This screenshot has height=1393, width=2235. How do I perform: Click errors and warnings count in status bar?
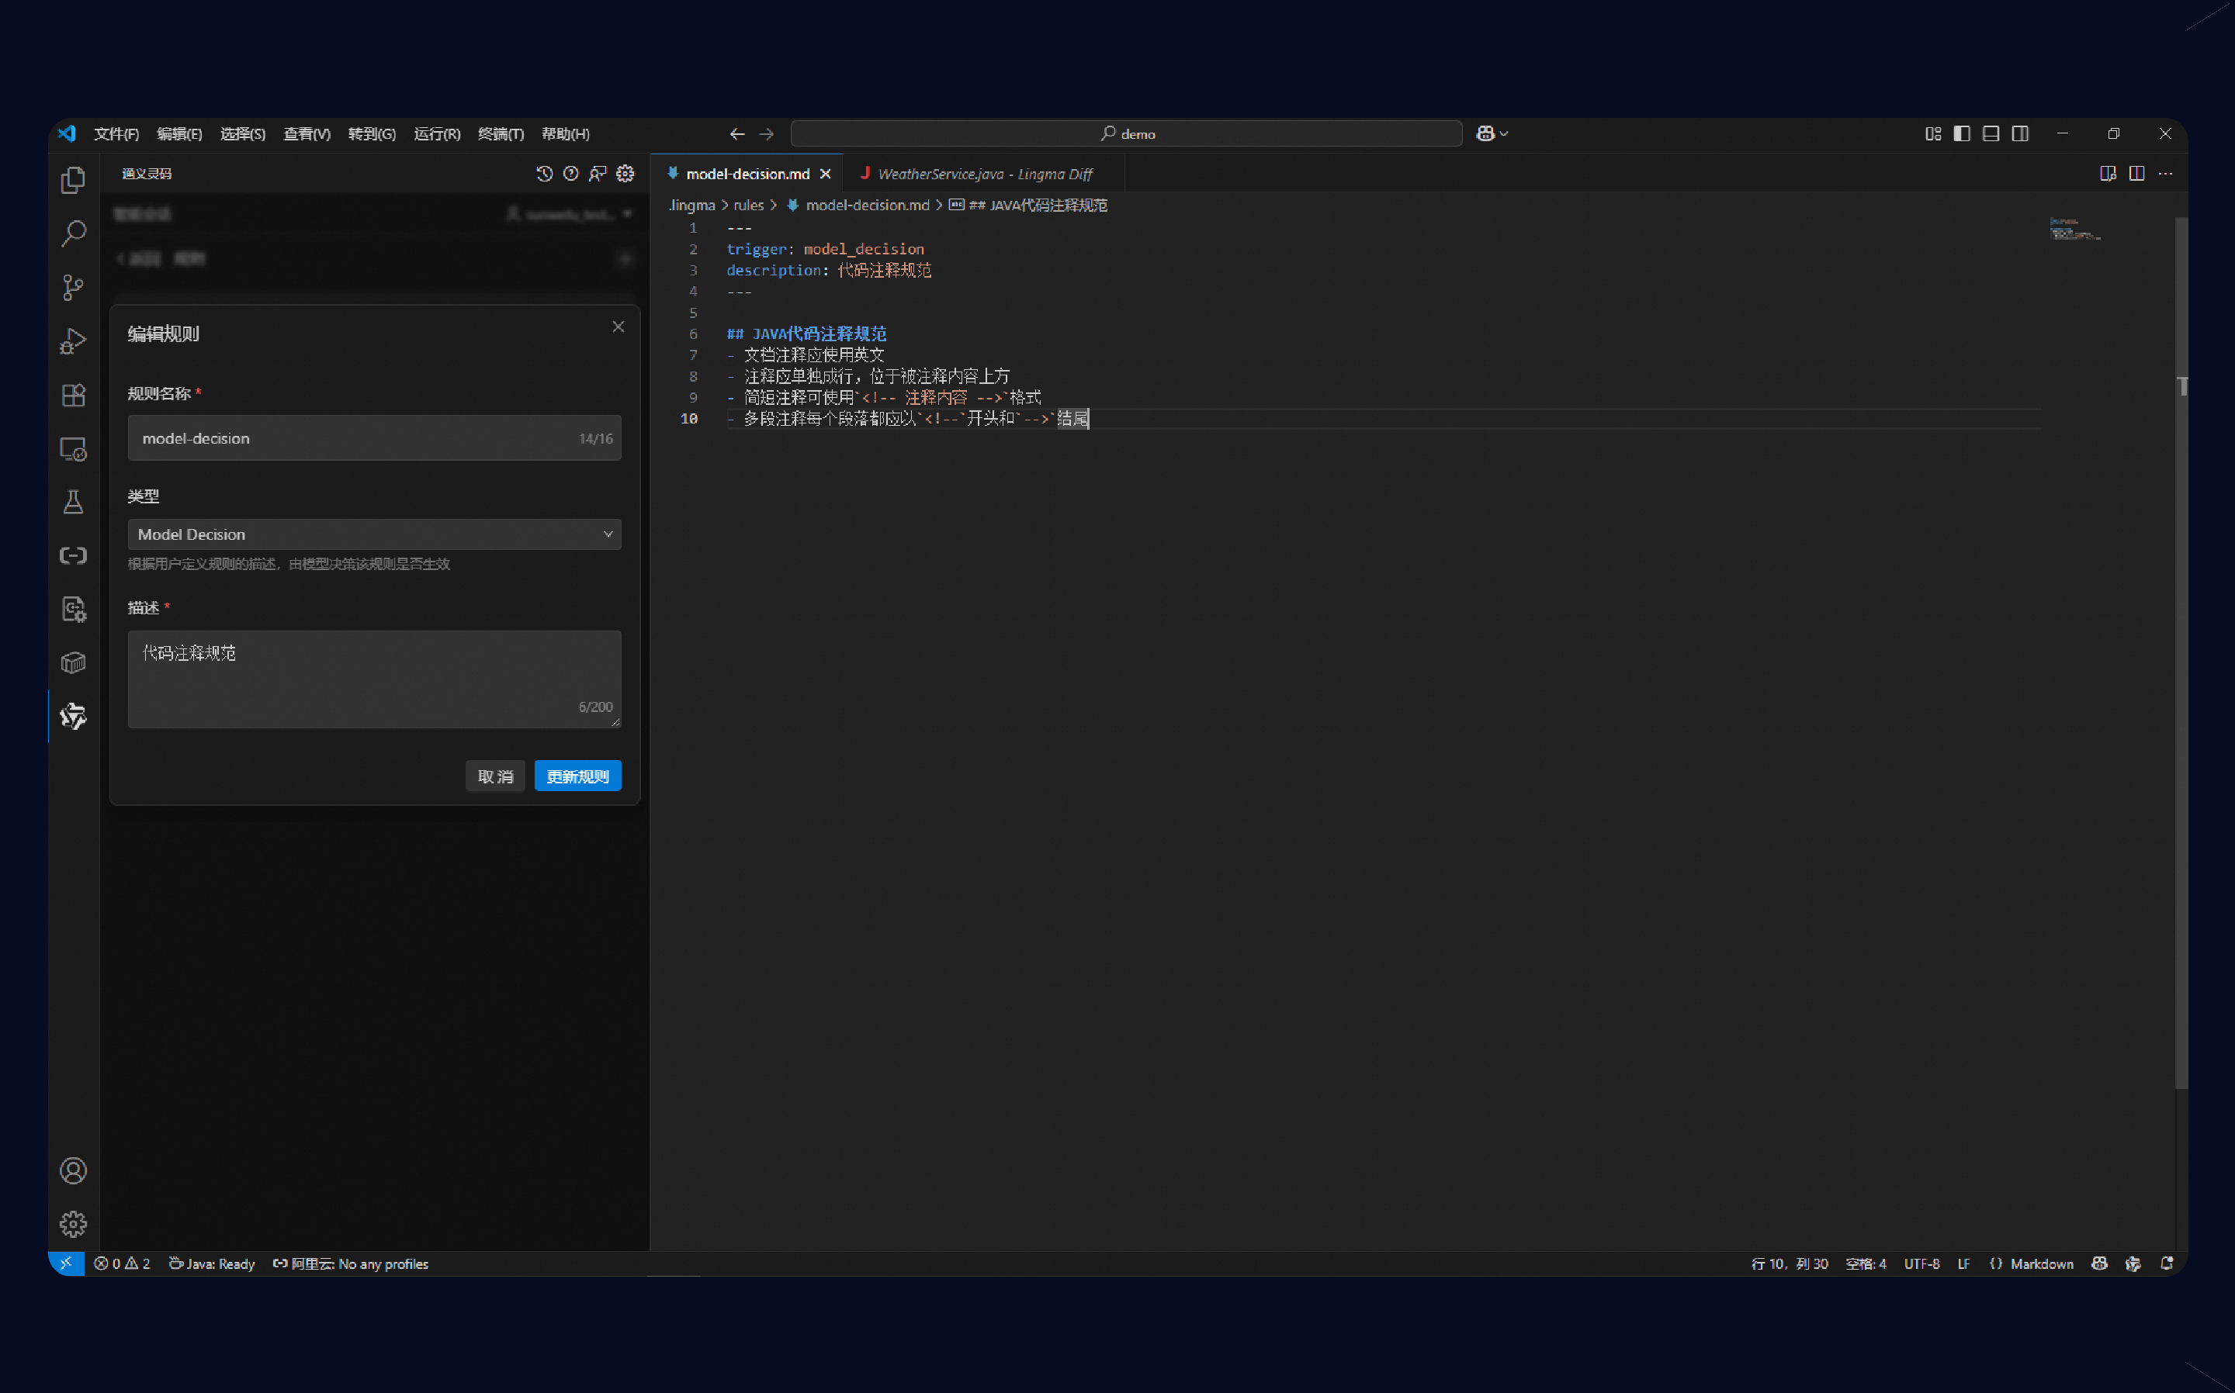(x=122, y=1264)
